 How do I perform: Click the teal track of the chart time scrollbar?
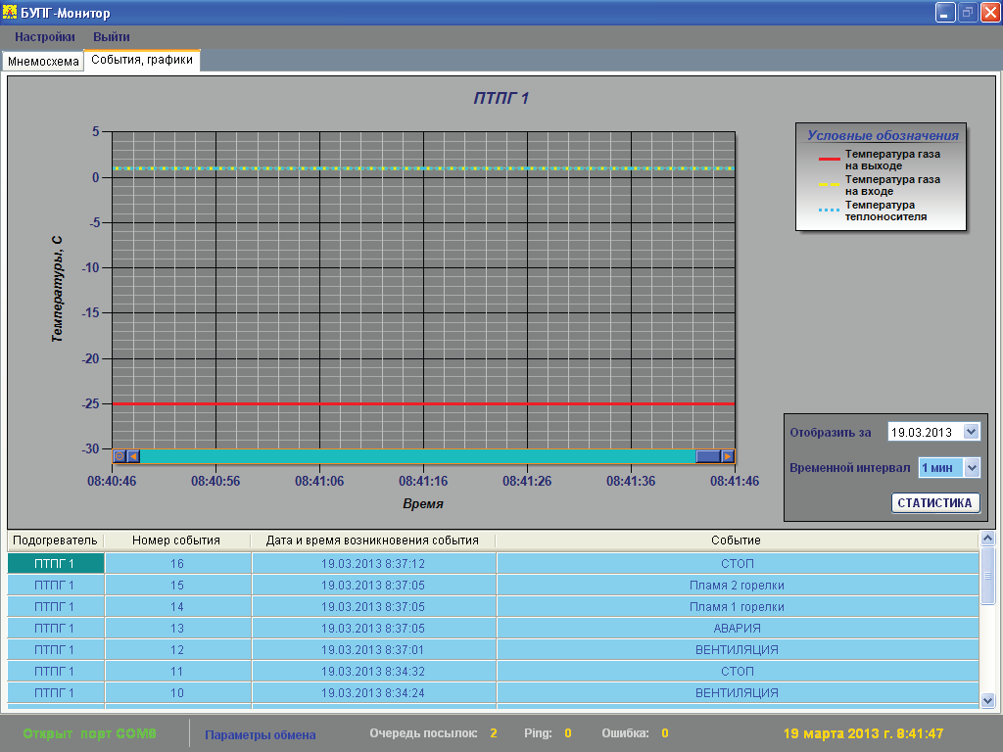pyautogui.click(x=417, y=456)
